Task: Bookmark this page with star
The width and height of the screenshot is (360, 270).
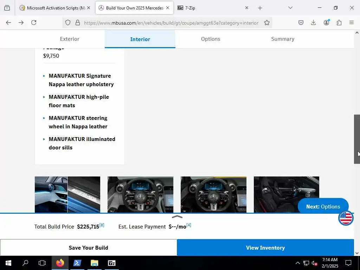Action: pos(267,22)
